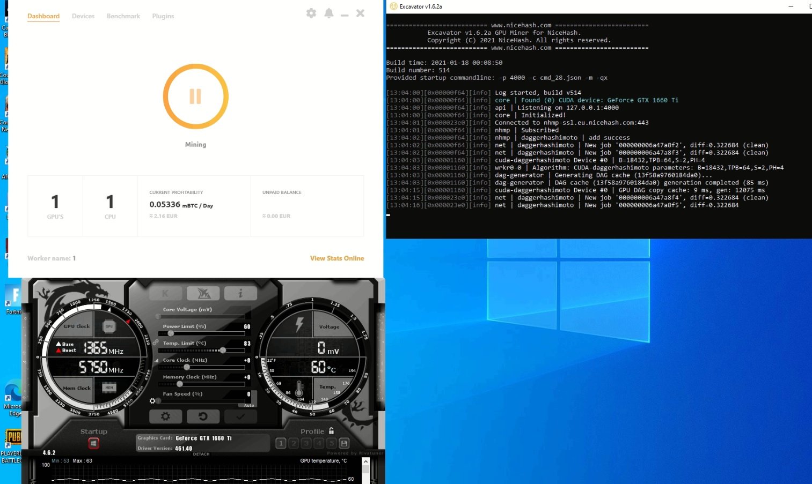The width and height of the screenshot is (812, 484).
Task: Click the 0.05336 mBTC / Day profitability value
Action: pos(181,205)
